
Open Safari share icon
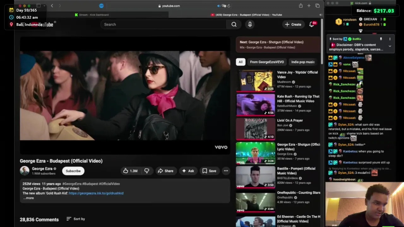tap(301, 6)
